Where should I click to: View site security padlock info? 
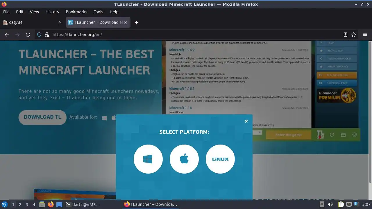click(x=47, y=35)
